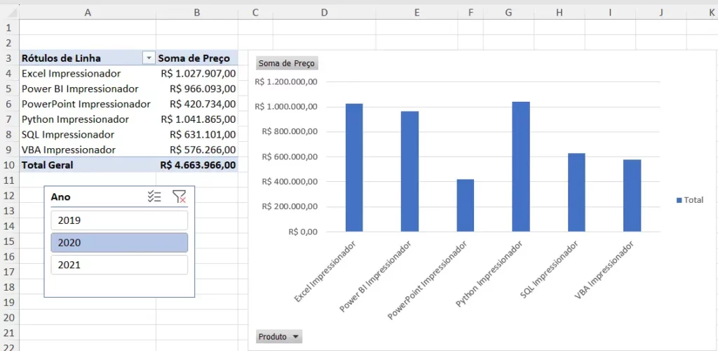Select cell 'SQL Impressionador' in table
The height and width of the screenshot is (351, 718).
[88, 135]
